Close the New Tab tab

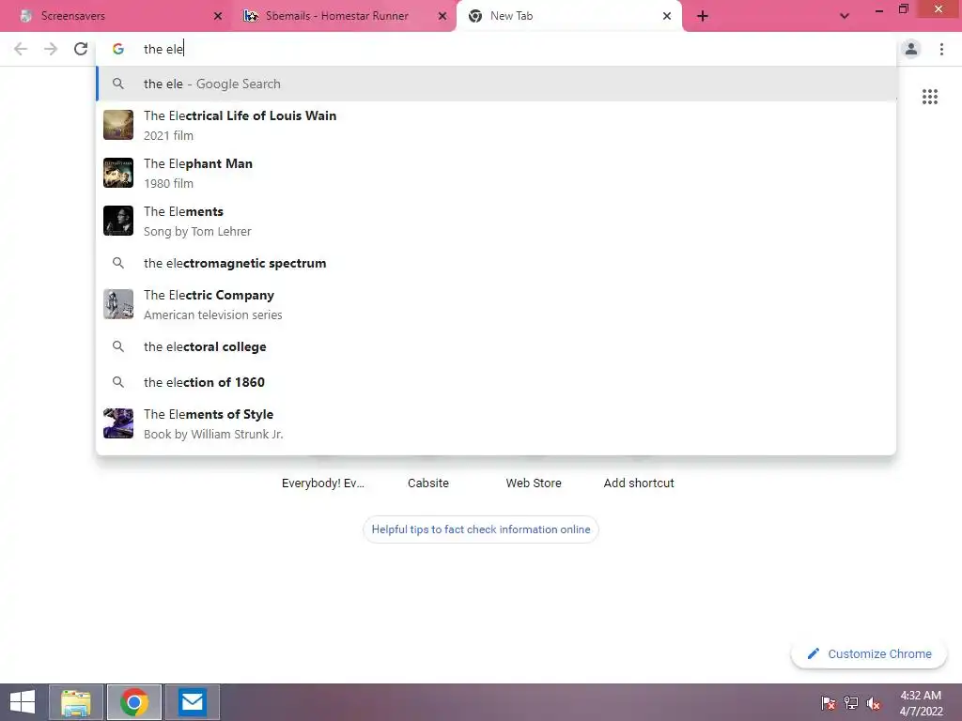click(x=667, y=16)
